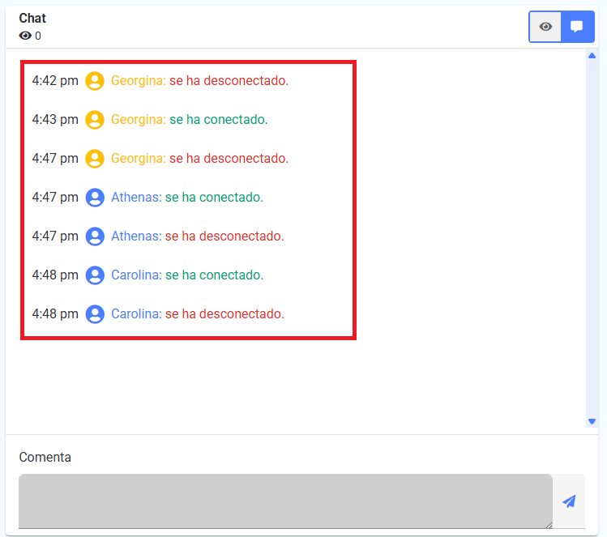Click the Carolina name at 4:48 pm connected
This screenshot has height=537, width=607.
tap(136, 275)
